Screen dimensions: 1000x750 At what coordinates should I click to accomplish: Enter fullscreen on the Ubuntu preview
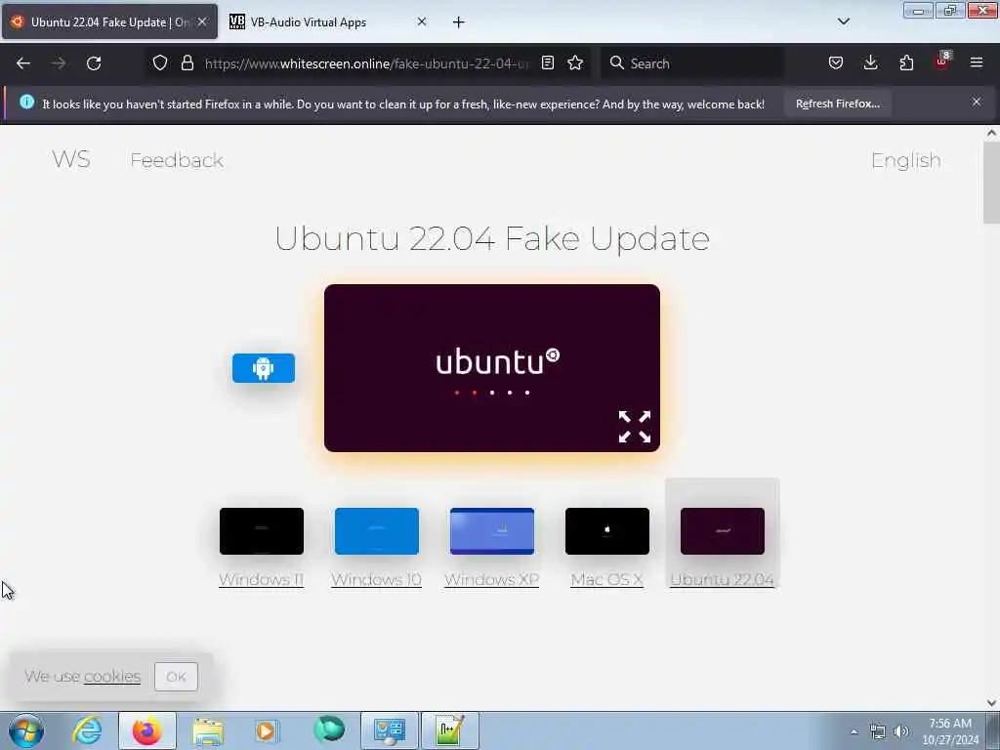click(635, 427)
